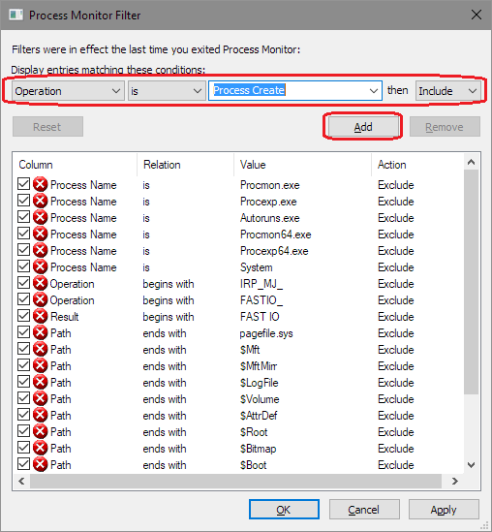
Task: Click the scroll down arrow
Action: tap(471, 464)
